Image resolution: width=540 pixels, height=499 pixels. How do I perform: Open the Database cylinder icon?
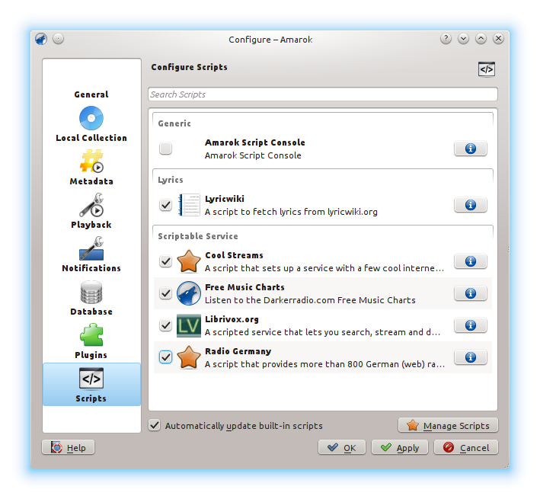(91, 292)
